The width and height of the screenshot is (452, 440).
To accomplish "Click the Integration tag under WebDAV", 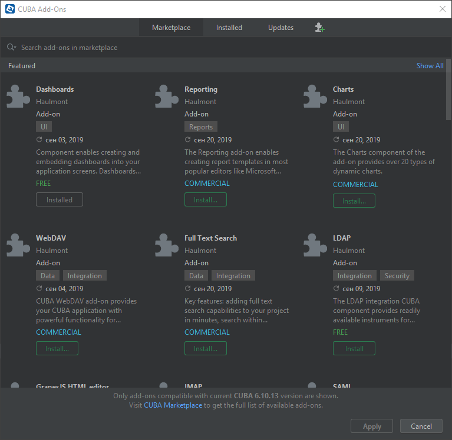I will (85, 275).
